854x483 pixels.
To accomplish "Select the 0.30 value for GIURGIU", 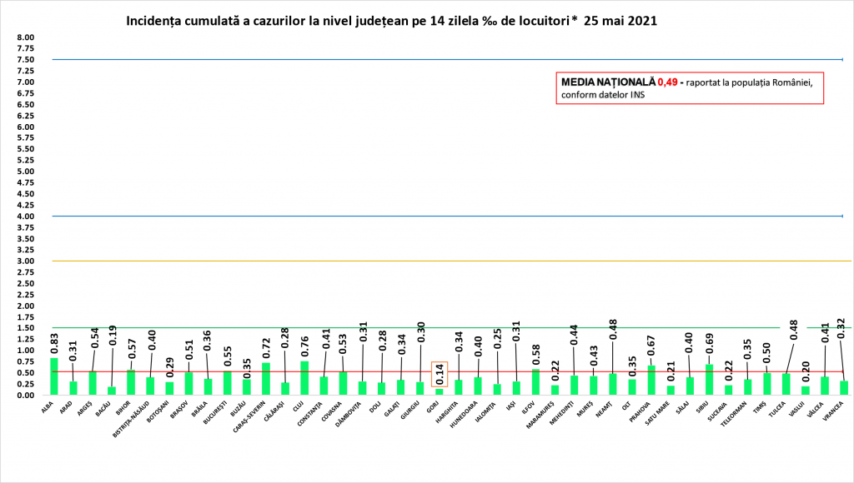I will [x=421, y=333].
